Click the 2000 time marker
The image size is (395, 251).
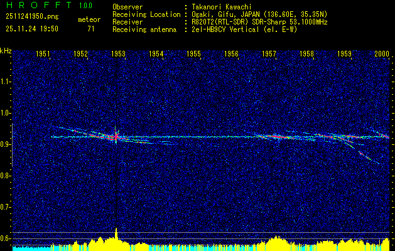click(x=382, y=53)
